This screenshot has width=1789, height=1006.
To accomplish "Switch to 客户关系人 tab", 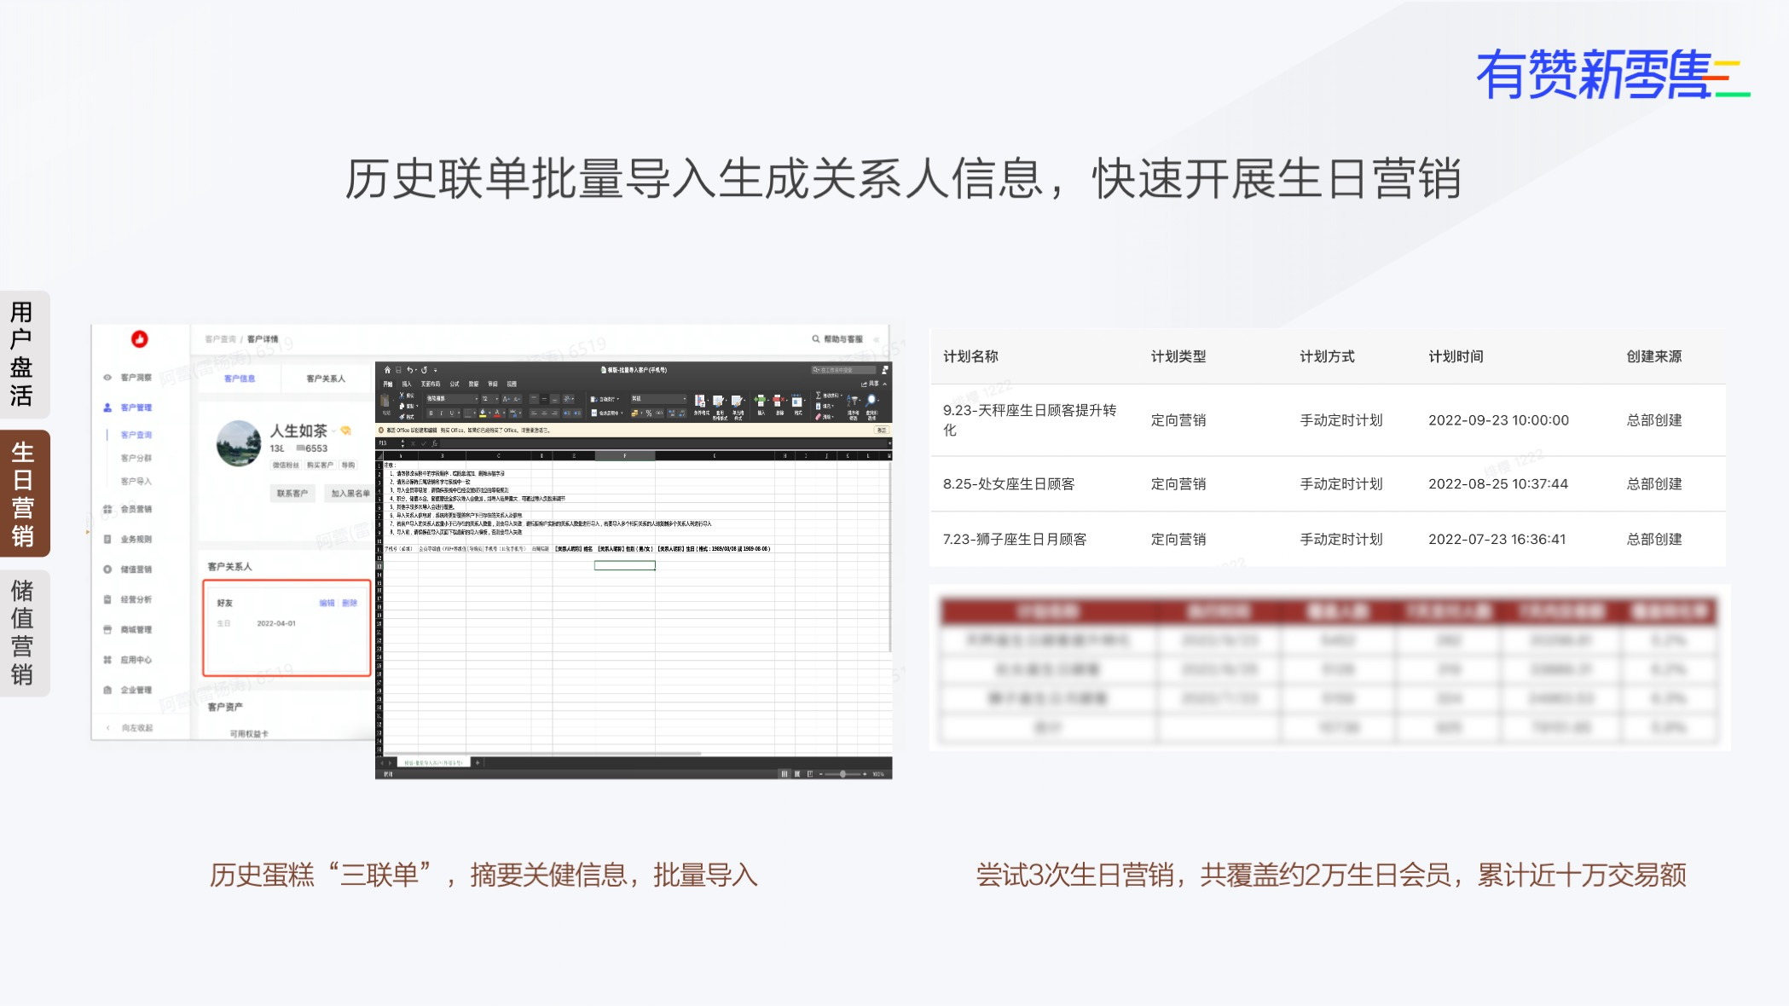I will (x=326, y=378).
